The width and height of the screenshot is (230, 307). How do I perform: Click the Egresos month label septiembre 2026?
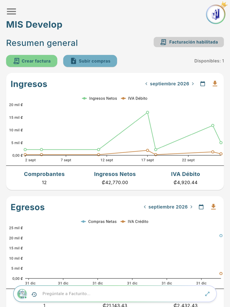pos(168,207)
